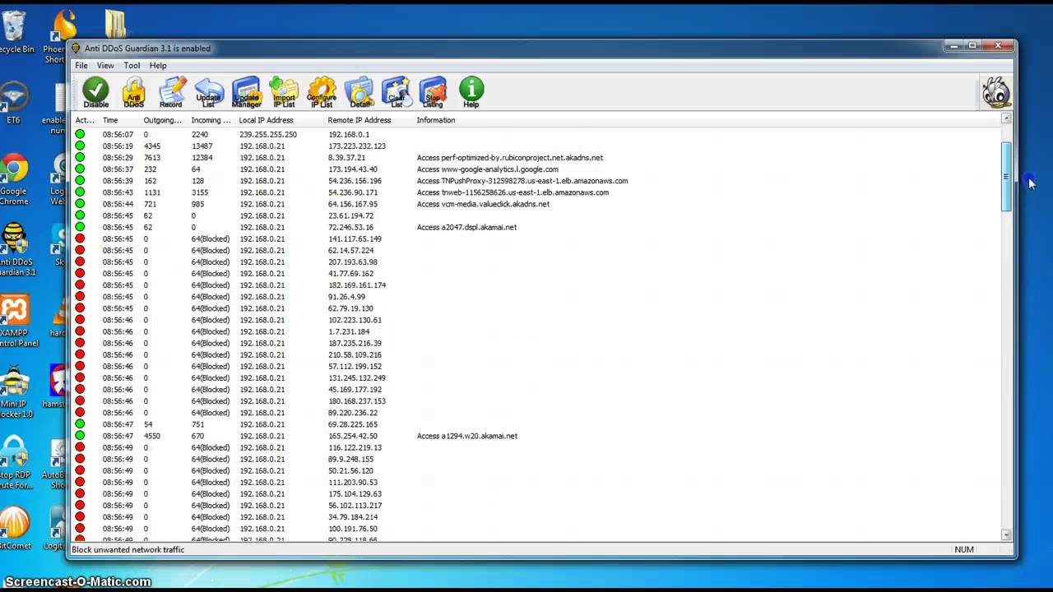Select row with remote IP 23.61.194.72
This screenshot has width=1053, height=592.
[537, 215]
